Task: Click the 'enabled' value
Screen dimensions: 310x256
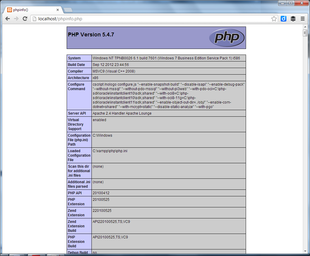Action: (x=100, y=120)
